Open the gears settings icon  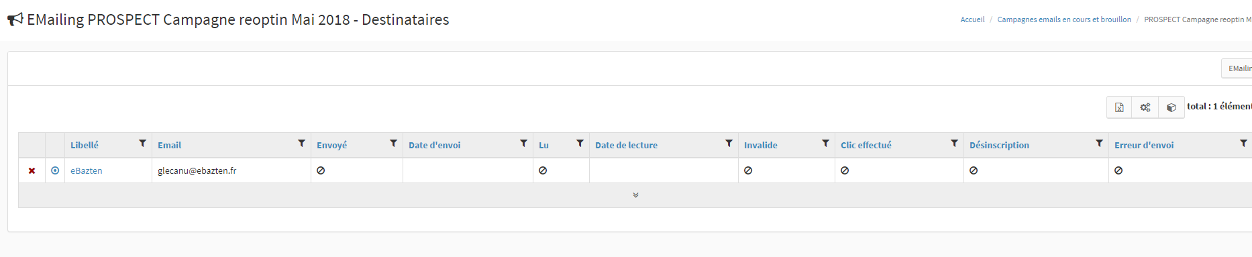click(x=1145, y=107)
